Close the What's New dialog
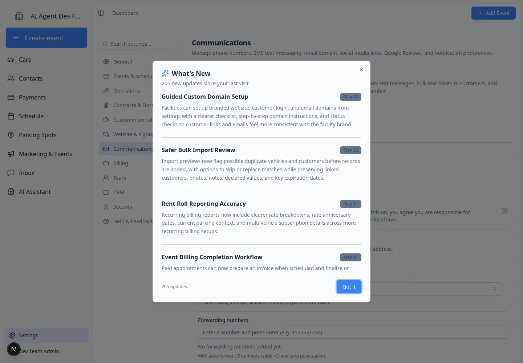This screenshot has width=523, height=363. click(361, 70)
